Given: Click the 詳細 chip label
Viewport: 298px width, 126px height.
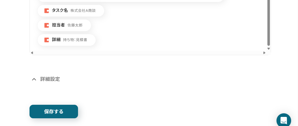Looking at the screenshot, I should [56, 40].
